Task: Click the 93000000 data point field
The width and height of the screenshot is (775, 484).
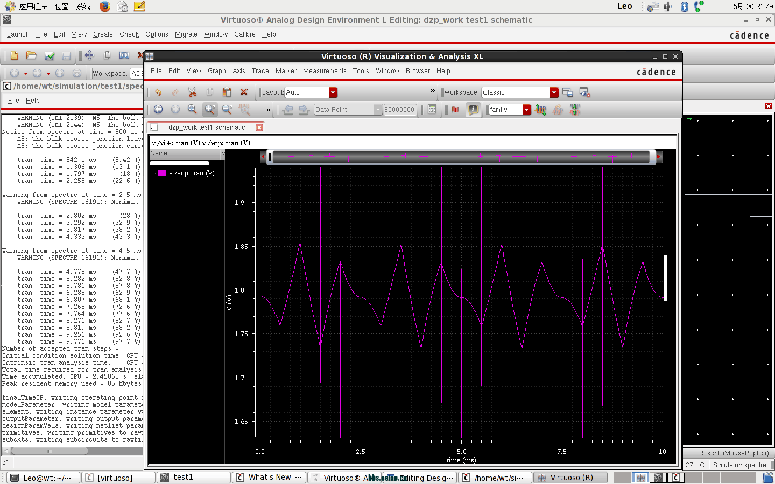Action: 399,110
